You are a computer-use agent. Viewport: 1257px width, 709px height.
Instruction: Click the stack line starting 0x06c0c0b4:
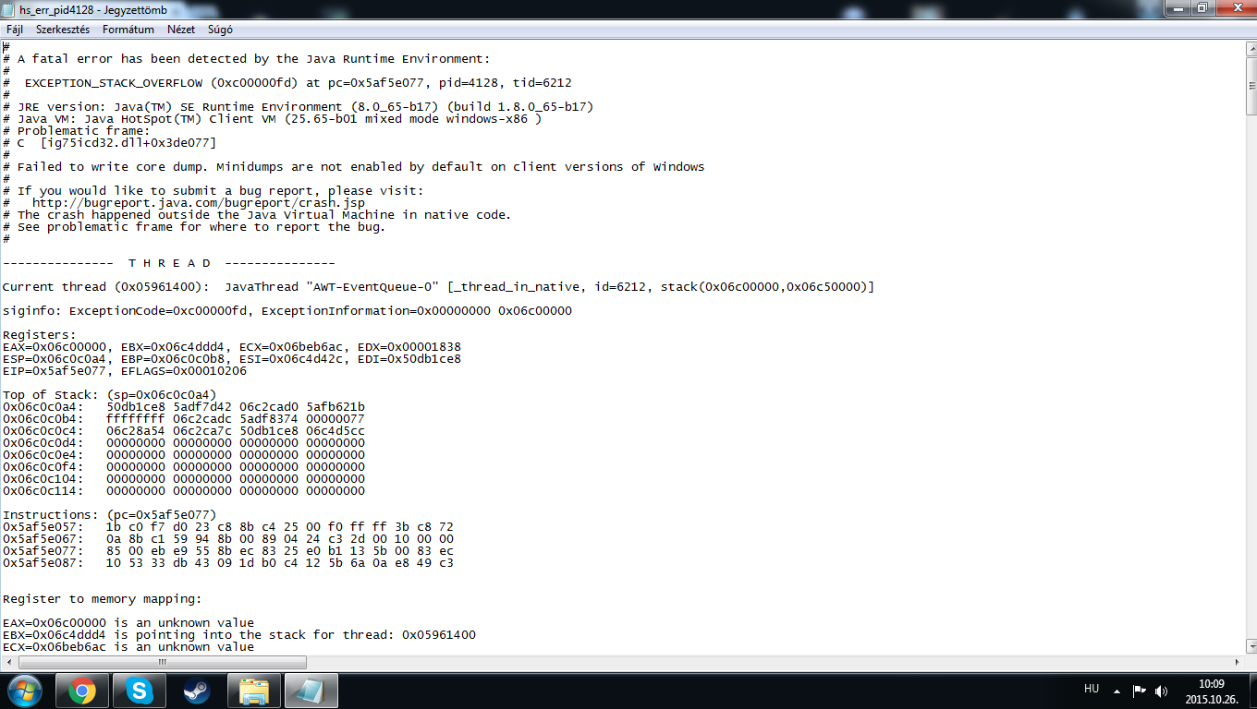pos(184,419)
